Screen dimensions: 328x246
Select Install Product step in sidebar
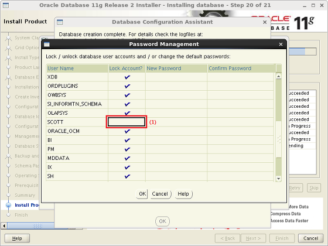click(26, 205)
